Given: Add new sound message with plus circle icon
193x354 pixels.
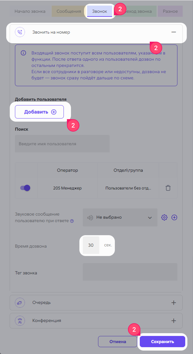Looking at the screenshot, I should 174,217.
